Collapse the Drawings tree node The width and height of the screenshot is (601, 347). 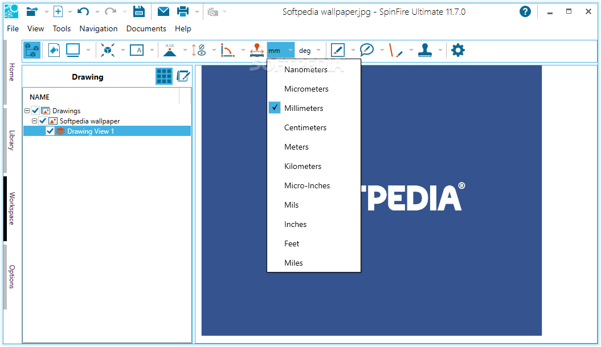pos(27,110)
